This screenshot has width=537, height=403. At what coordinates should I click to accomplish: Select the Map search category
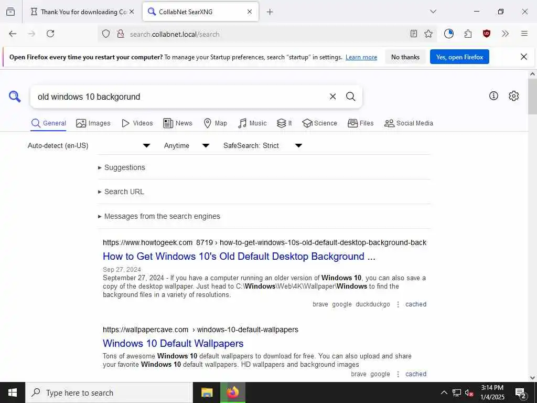[215, 123]
